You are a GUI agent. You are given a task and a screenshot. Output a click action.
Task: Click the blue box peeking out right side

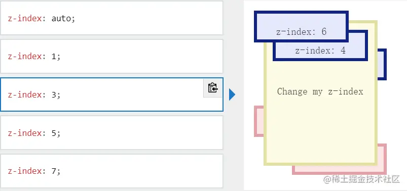382,64
